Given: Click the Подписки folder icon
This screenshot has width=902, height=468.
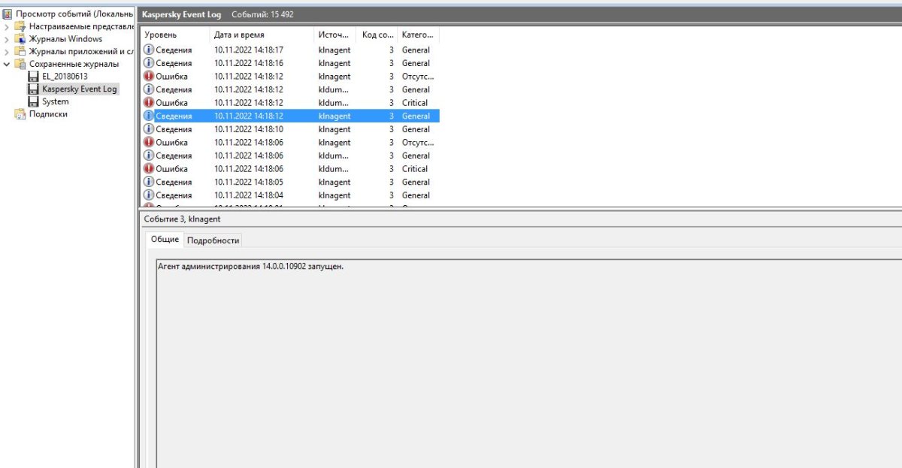Looking at the screenshot, I should [20, 114].
